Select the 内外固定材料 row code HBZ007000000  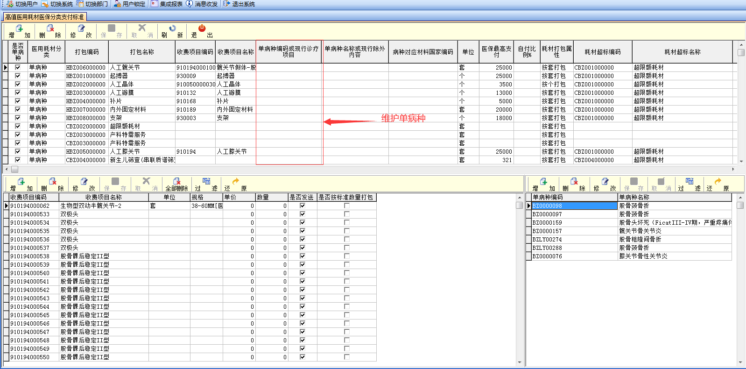point(86,109)
